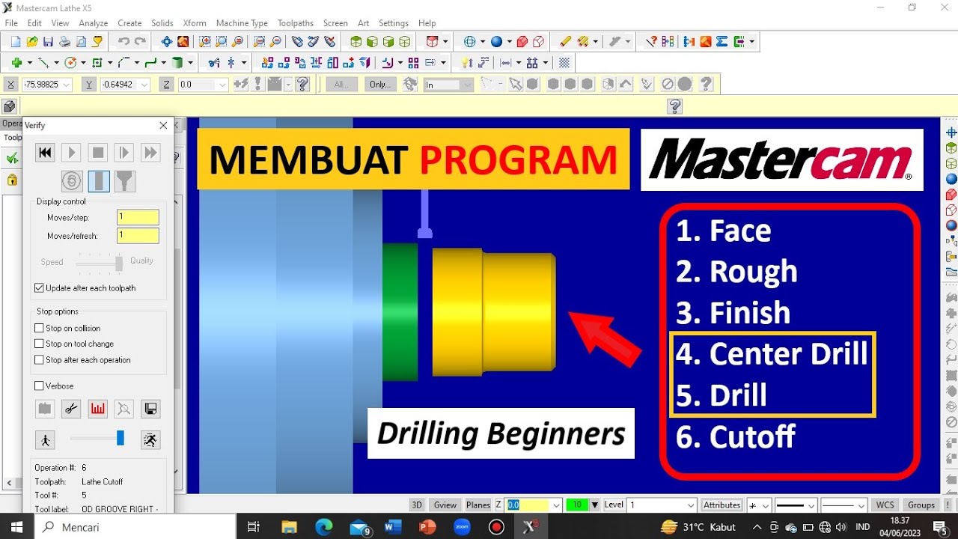Click the Moves/step input field
This screenshot has height=539, width=958.
point(138,218)
